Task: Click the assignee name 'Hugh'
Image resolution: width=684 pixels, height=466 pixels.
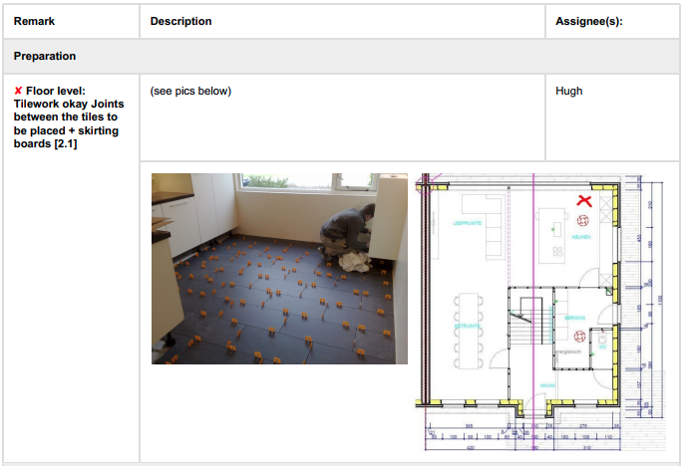Action: pyautogui.click(x=568, y=91)
